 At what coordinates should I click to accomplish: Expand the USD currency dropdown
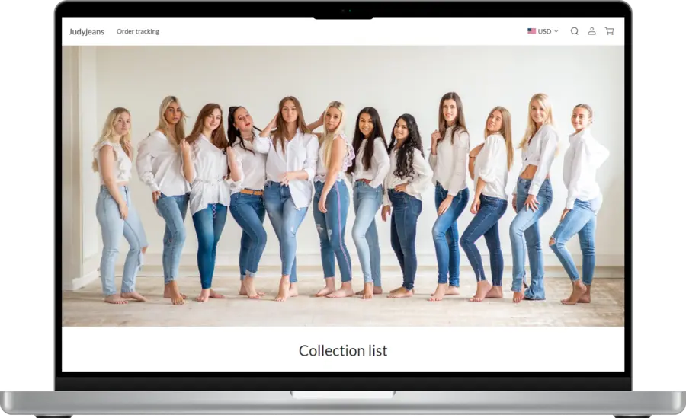[x=543, y=31]
